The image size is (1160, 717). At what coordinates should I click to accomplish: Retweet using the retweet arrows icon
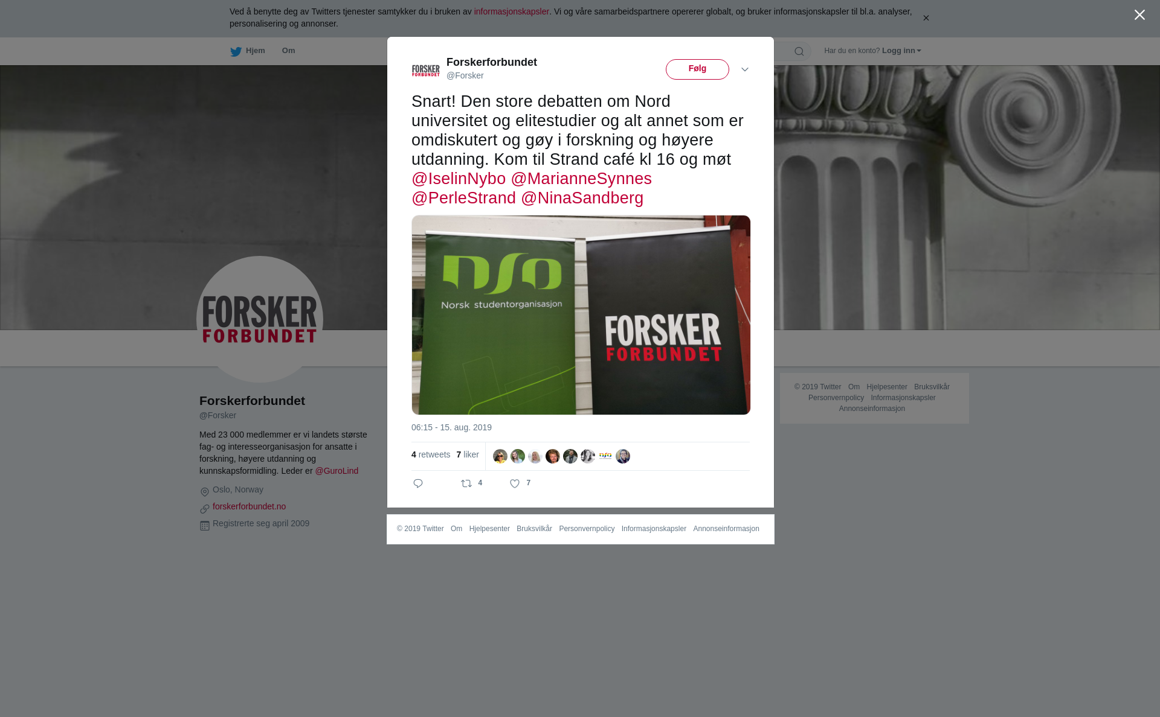pyautogui.click(x=466, y=483)
